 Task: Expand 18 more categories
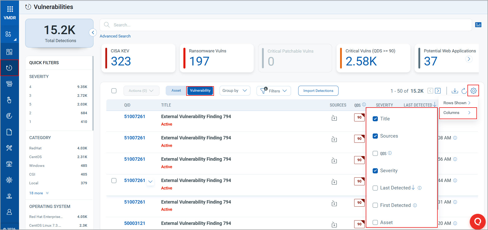39,193
